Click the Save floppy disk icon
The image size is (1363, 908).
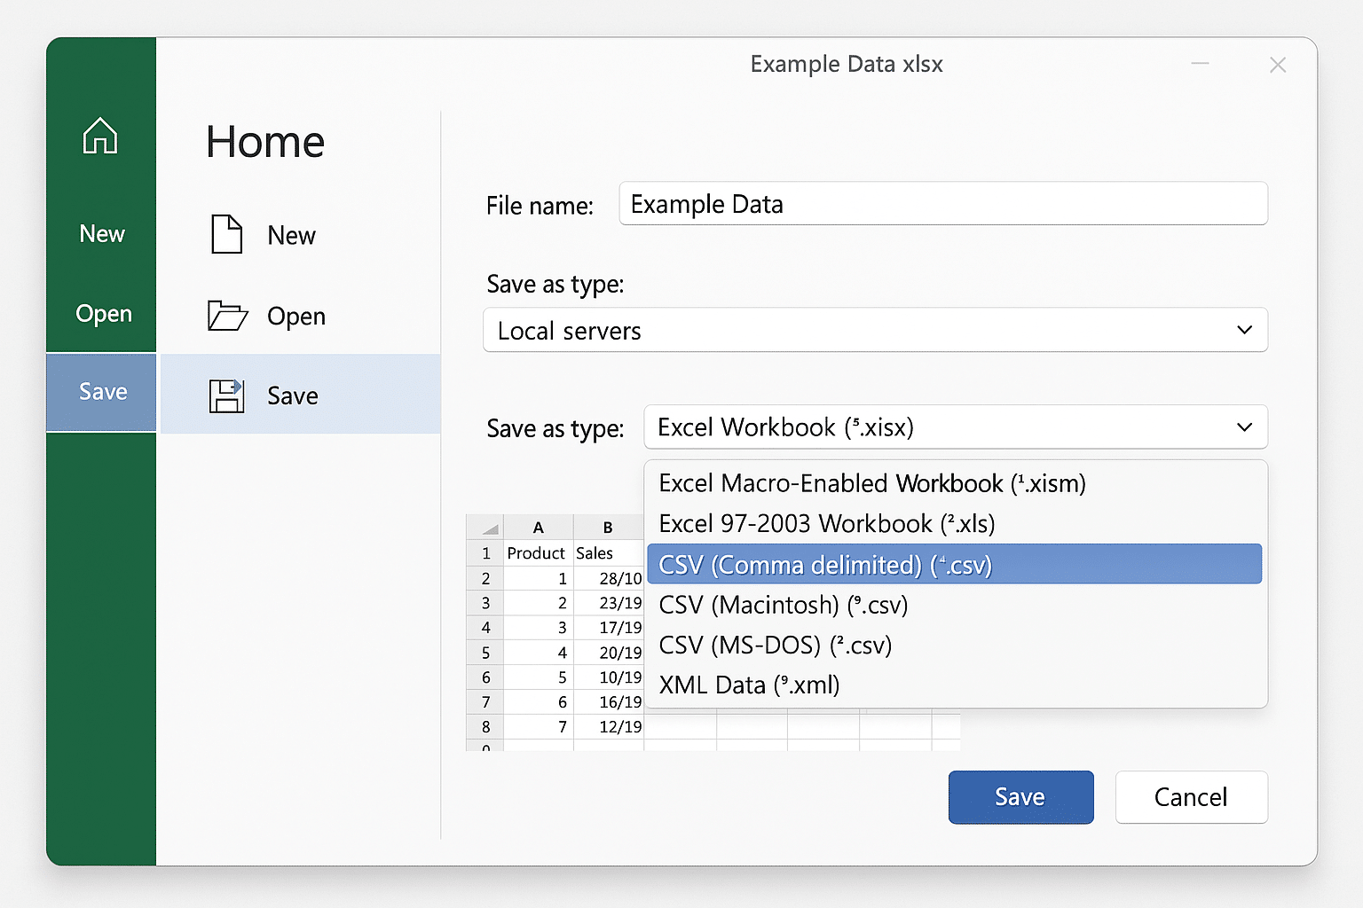coord(226,395)
